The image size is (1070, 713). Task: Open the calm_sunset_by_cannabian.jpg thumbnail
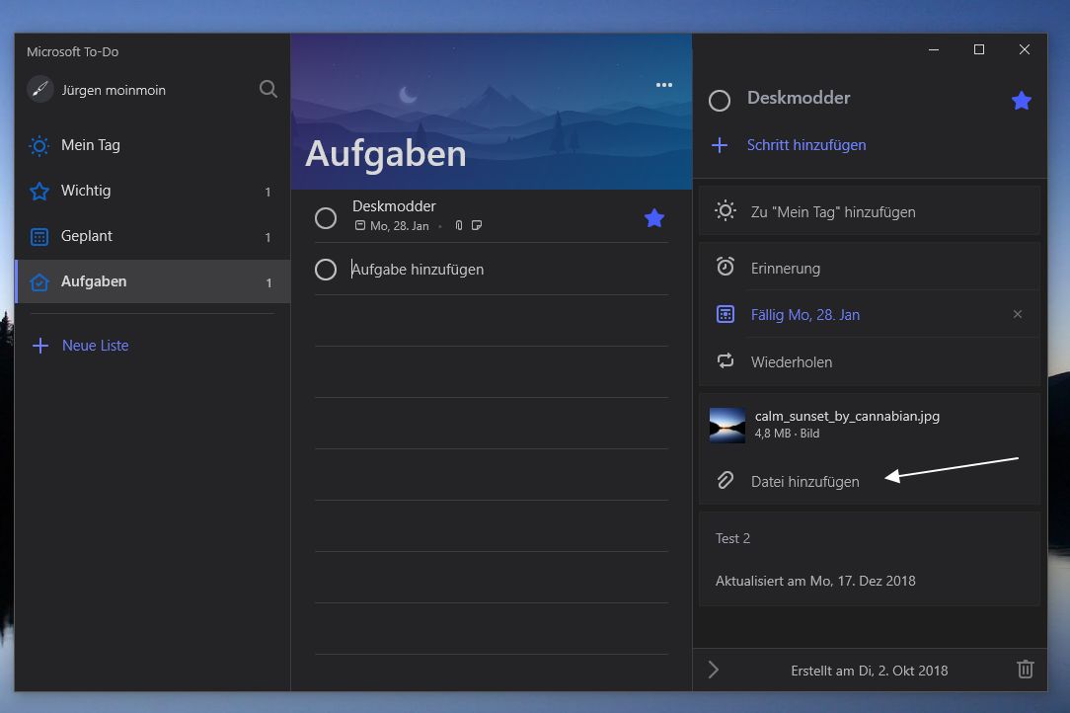pyautogui.click(x=727, y=426)
